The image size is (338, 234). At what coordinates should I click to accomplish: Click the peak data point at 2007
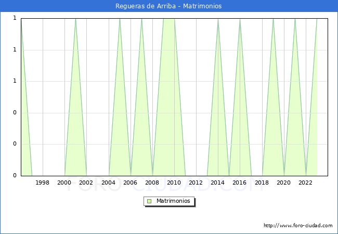pyautogui.click(x=141, y=19)
